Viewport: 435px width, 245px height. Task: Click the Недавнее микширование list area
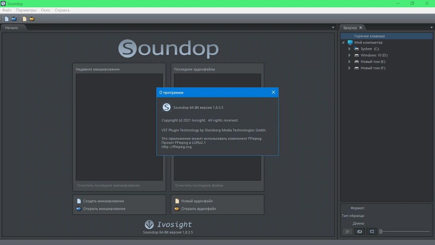click(119, 127)
